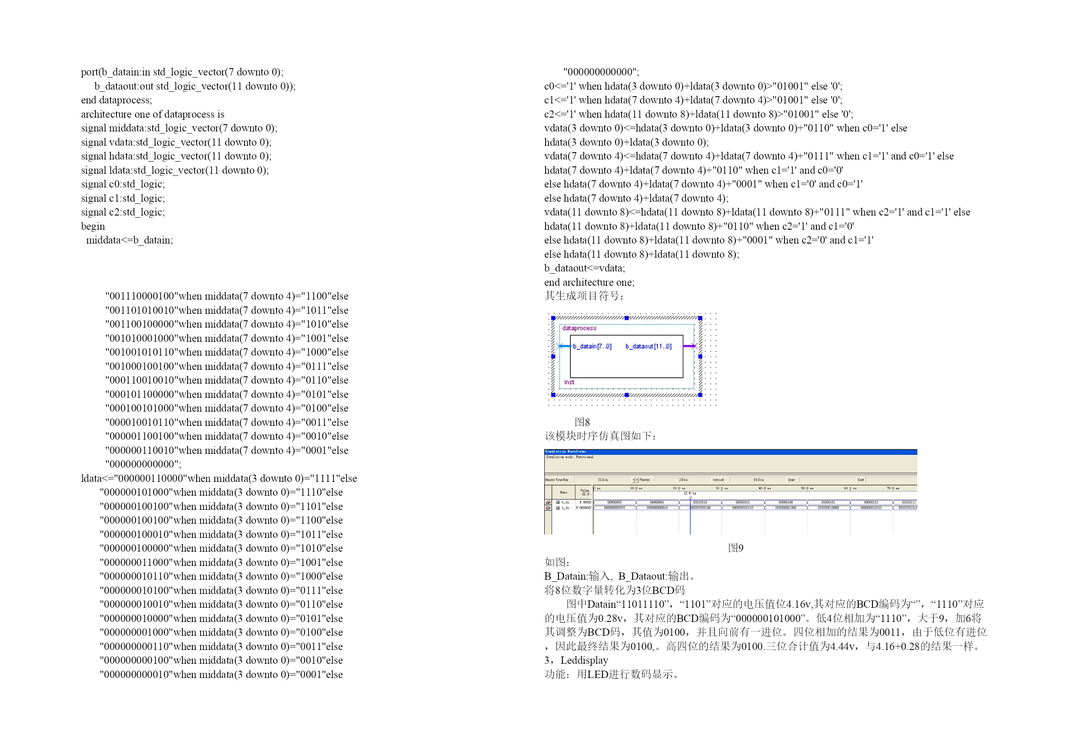Click the "001110000100" when "1100" line

[226, 296]
